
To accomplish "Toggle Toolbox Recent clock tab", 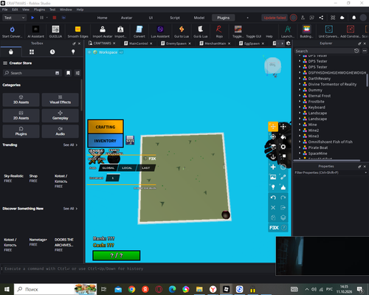I will coord(52,52).
